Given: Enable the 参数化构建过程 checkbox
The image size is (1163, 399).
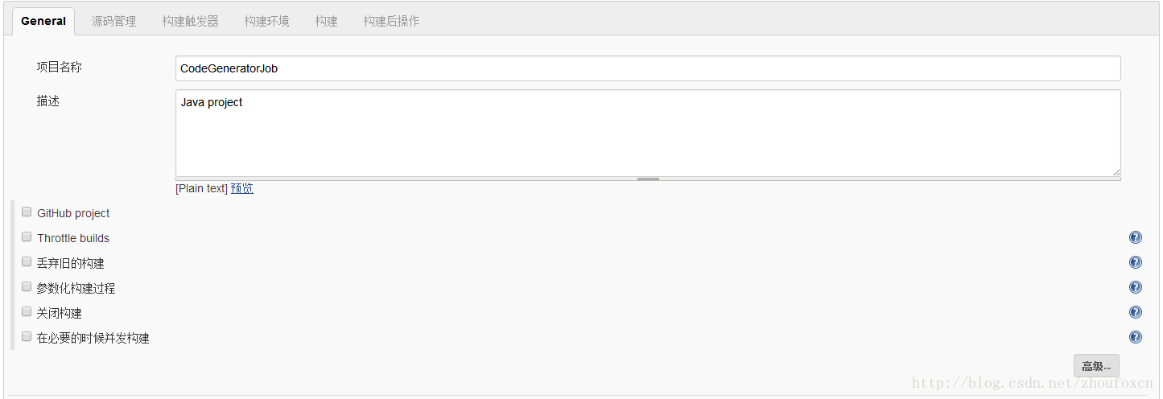Looking at the screenshot, I should coord(27,287).
